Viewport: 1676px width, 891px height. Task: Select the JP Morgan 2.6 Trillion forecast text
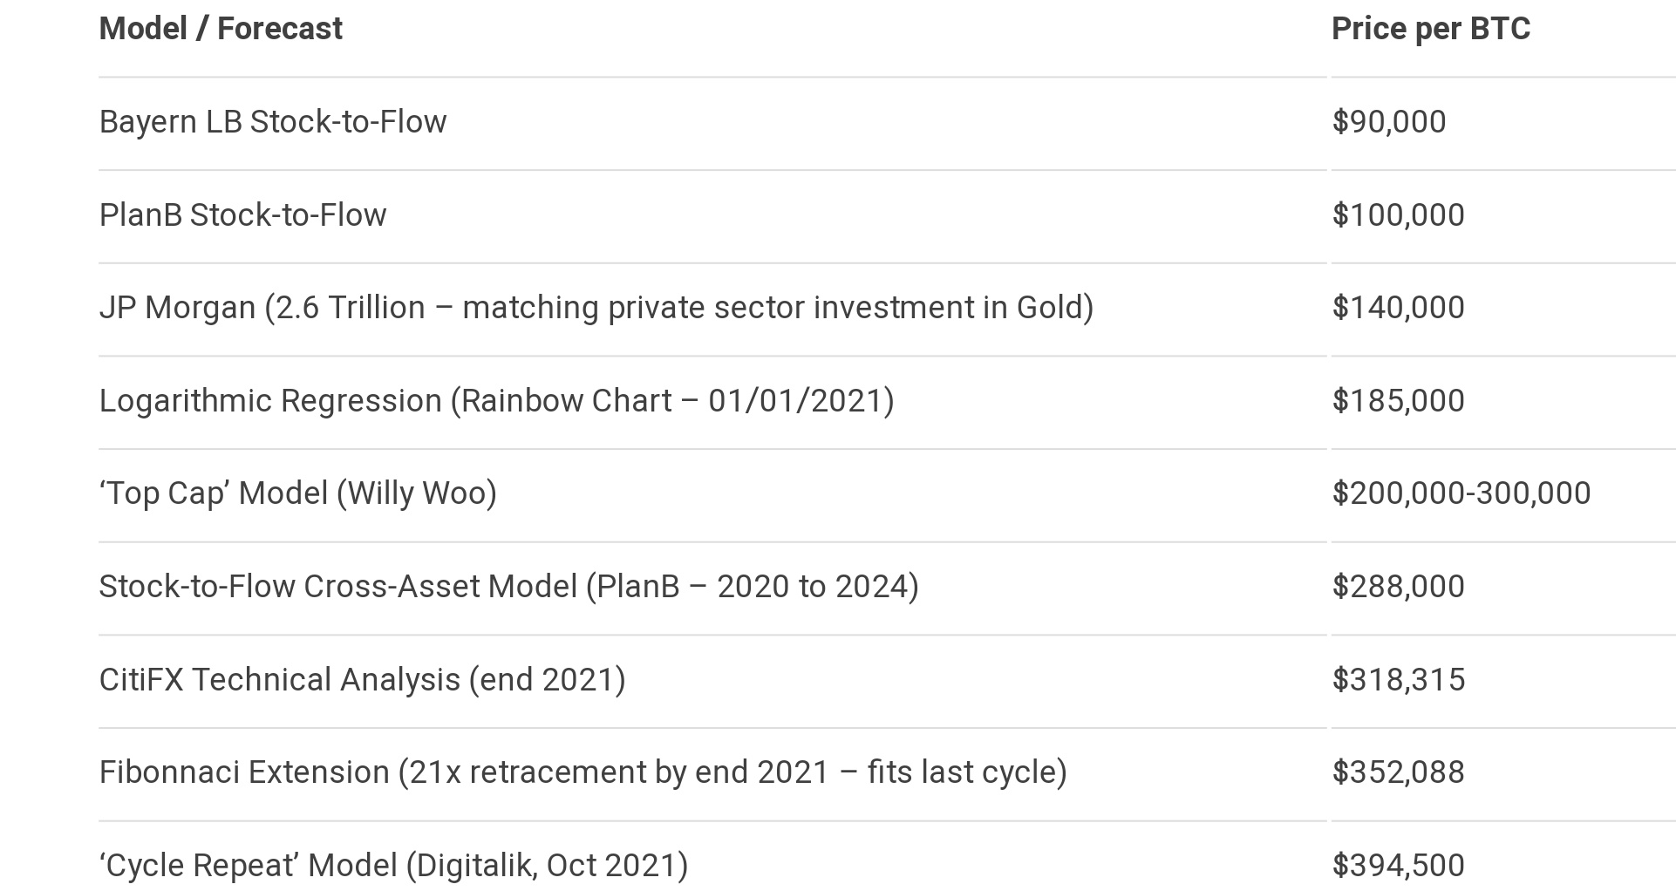[x=596, y=308]
